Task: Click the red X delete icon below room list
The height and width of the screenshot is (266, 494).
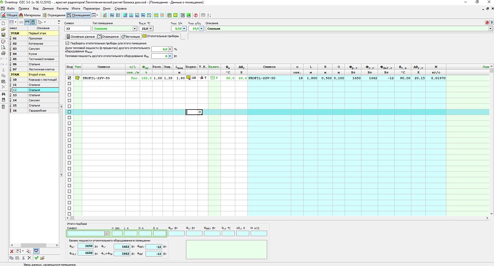Action: [x=12, y=251]
